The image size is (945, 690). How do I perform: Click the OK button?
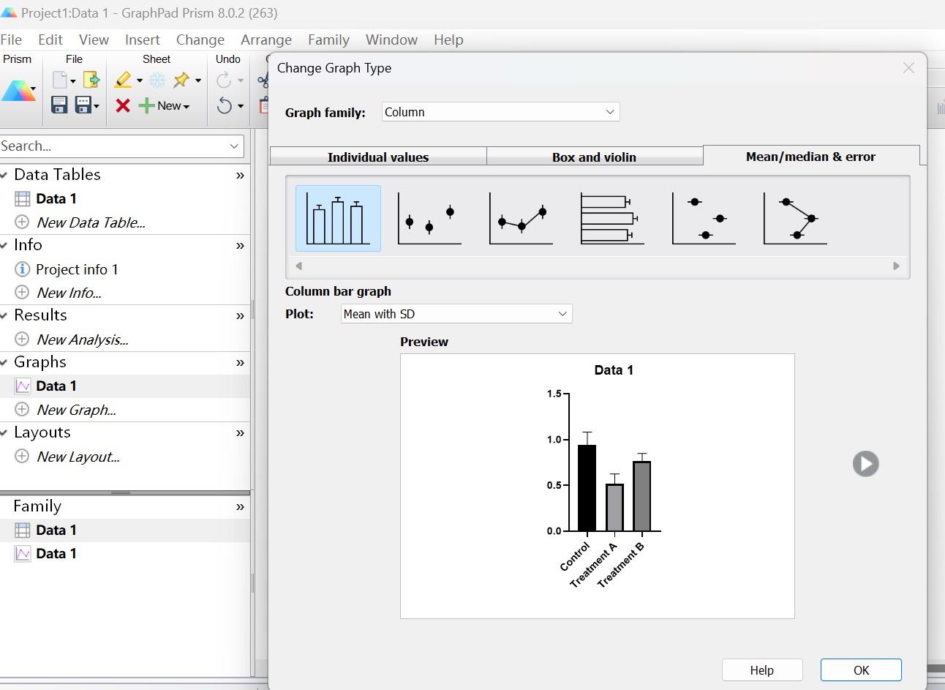861,670
